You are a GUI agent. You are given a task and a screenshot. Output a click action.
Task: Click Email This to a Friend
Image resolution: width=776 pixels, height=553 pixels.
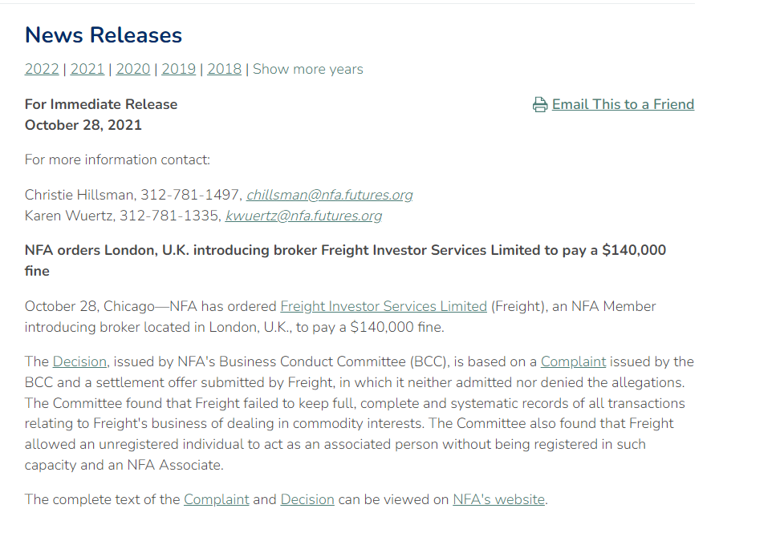623,104
